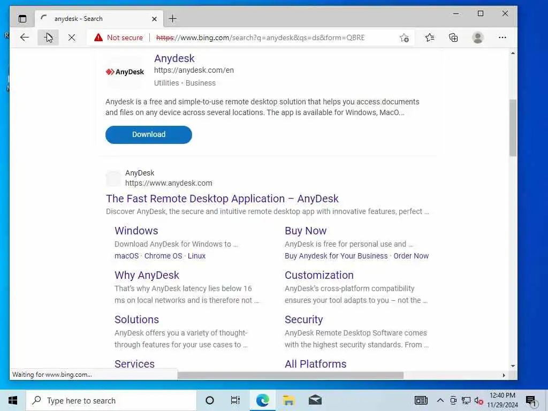Open Buy Anydesk for Your Business link

tap(336, 256)
